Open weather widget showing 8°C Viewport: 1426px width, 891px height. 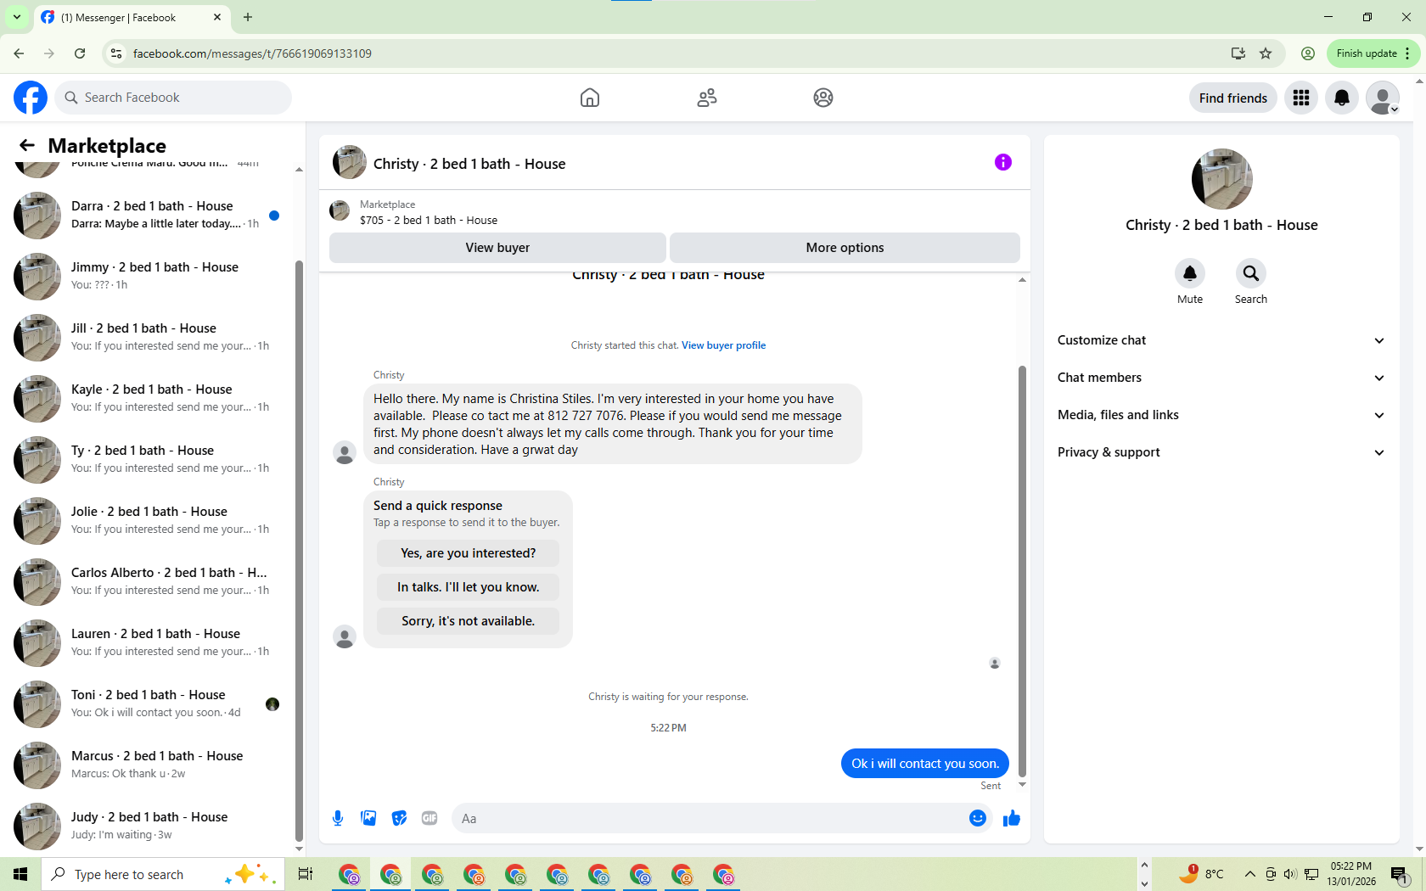click(1201, 874)
